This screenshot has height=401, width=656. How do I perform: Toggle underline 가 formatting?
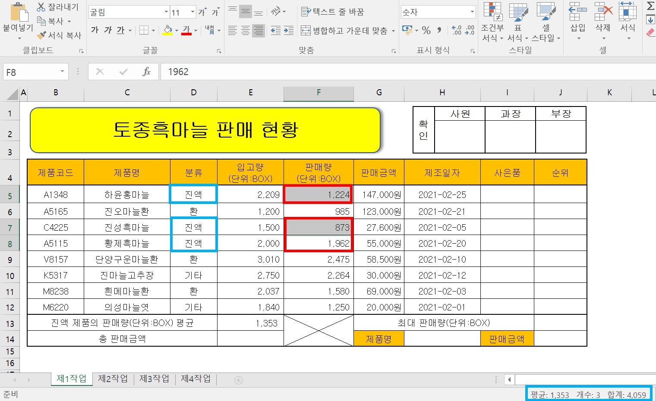tap(120, 30)
